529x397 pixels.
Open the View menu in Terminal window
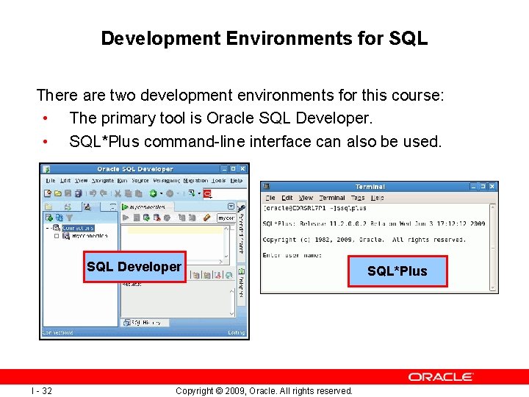(x=306, y=198)
